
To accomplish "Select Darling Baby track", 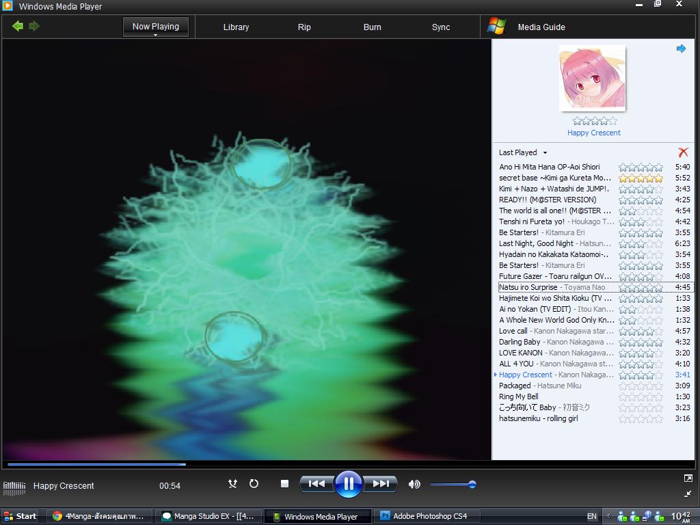I will [x=594, y=342].
